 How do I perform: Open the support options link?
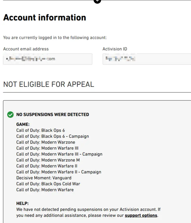click(141, 215)
